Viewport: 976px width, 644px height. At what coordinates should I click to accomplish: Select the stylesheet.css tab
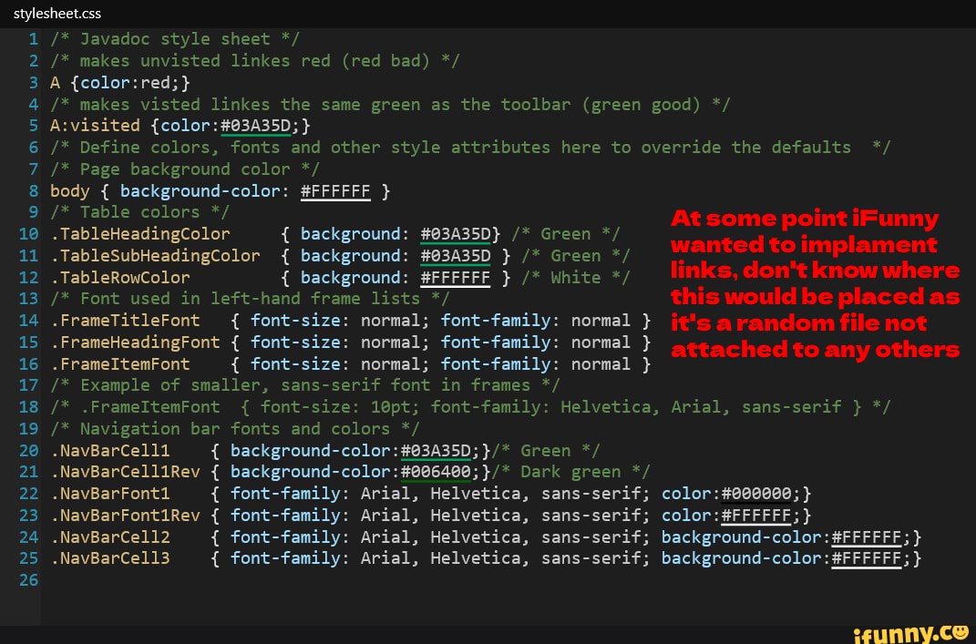57,13
